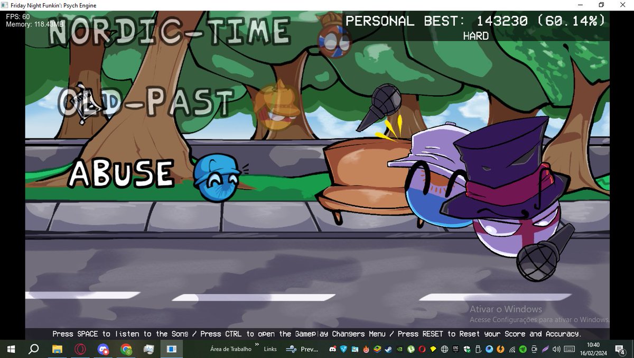Restore down the Psych Engine window
Screen dimensions: 634x358
[601, 5]
